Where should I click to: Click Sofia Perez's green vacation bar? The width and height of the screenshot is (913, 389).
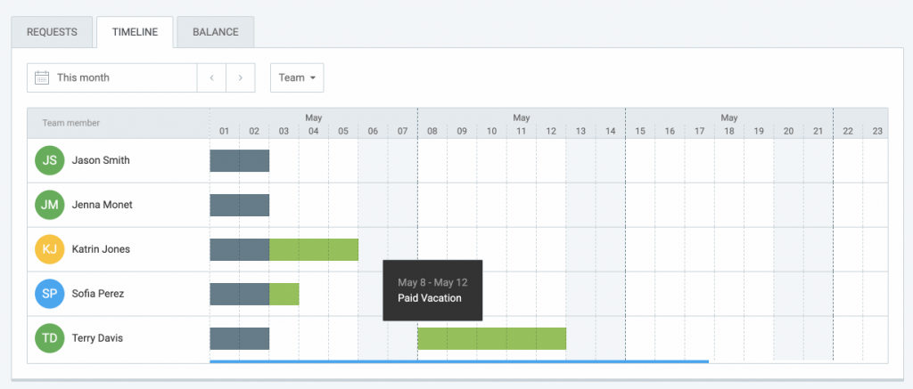point(284,295)
